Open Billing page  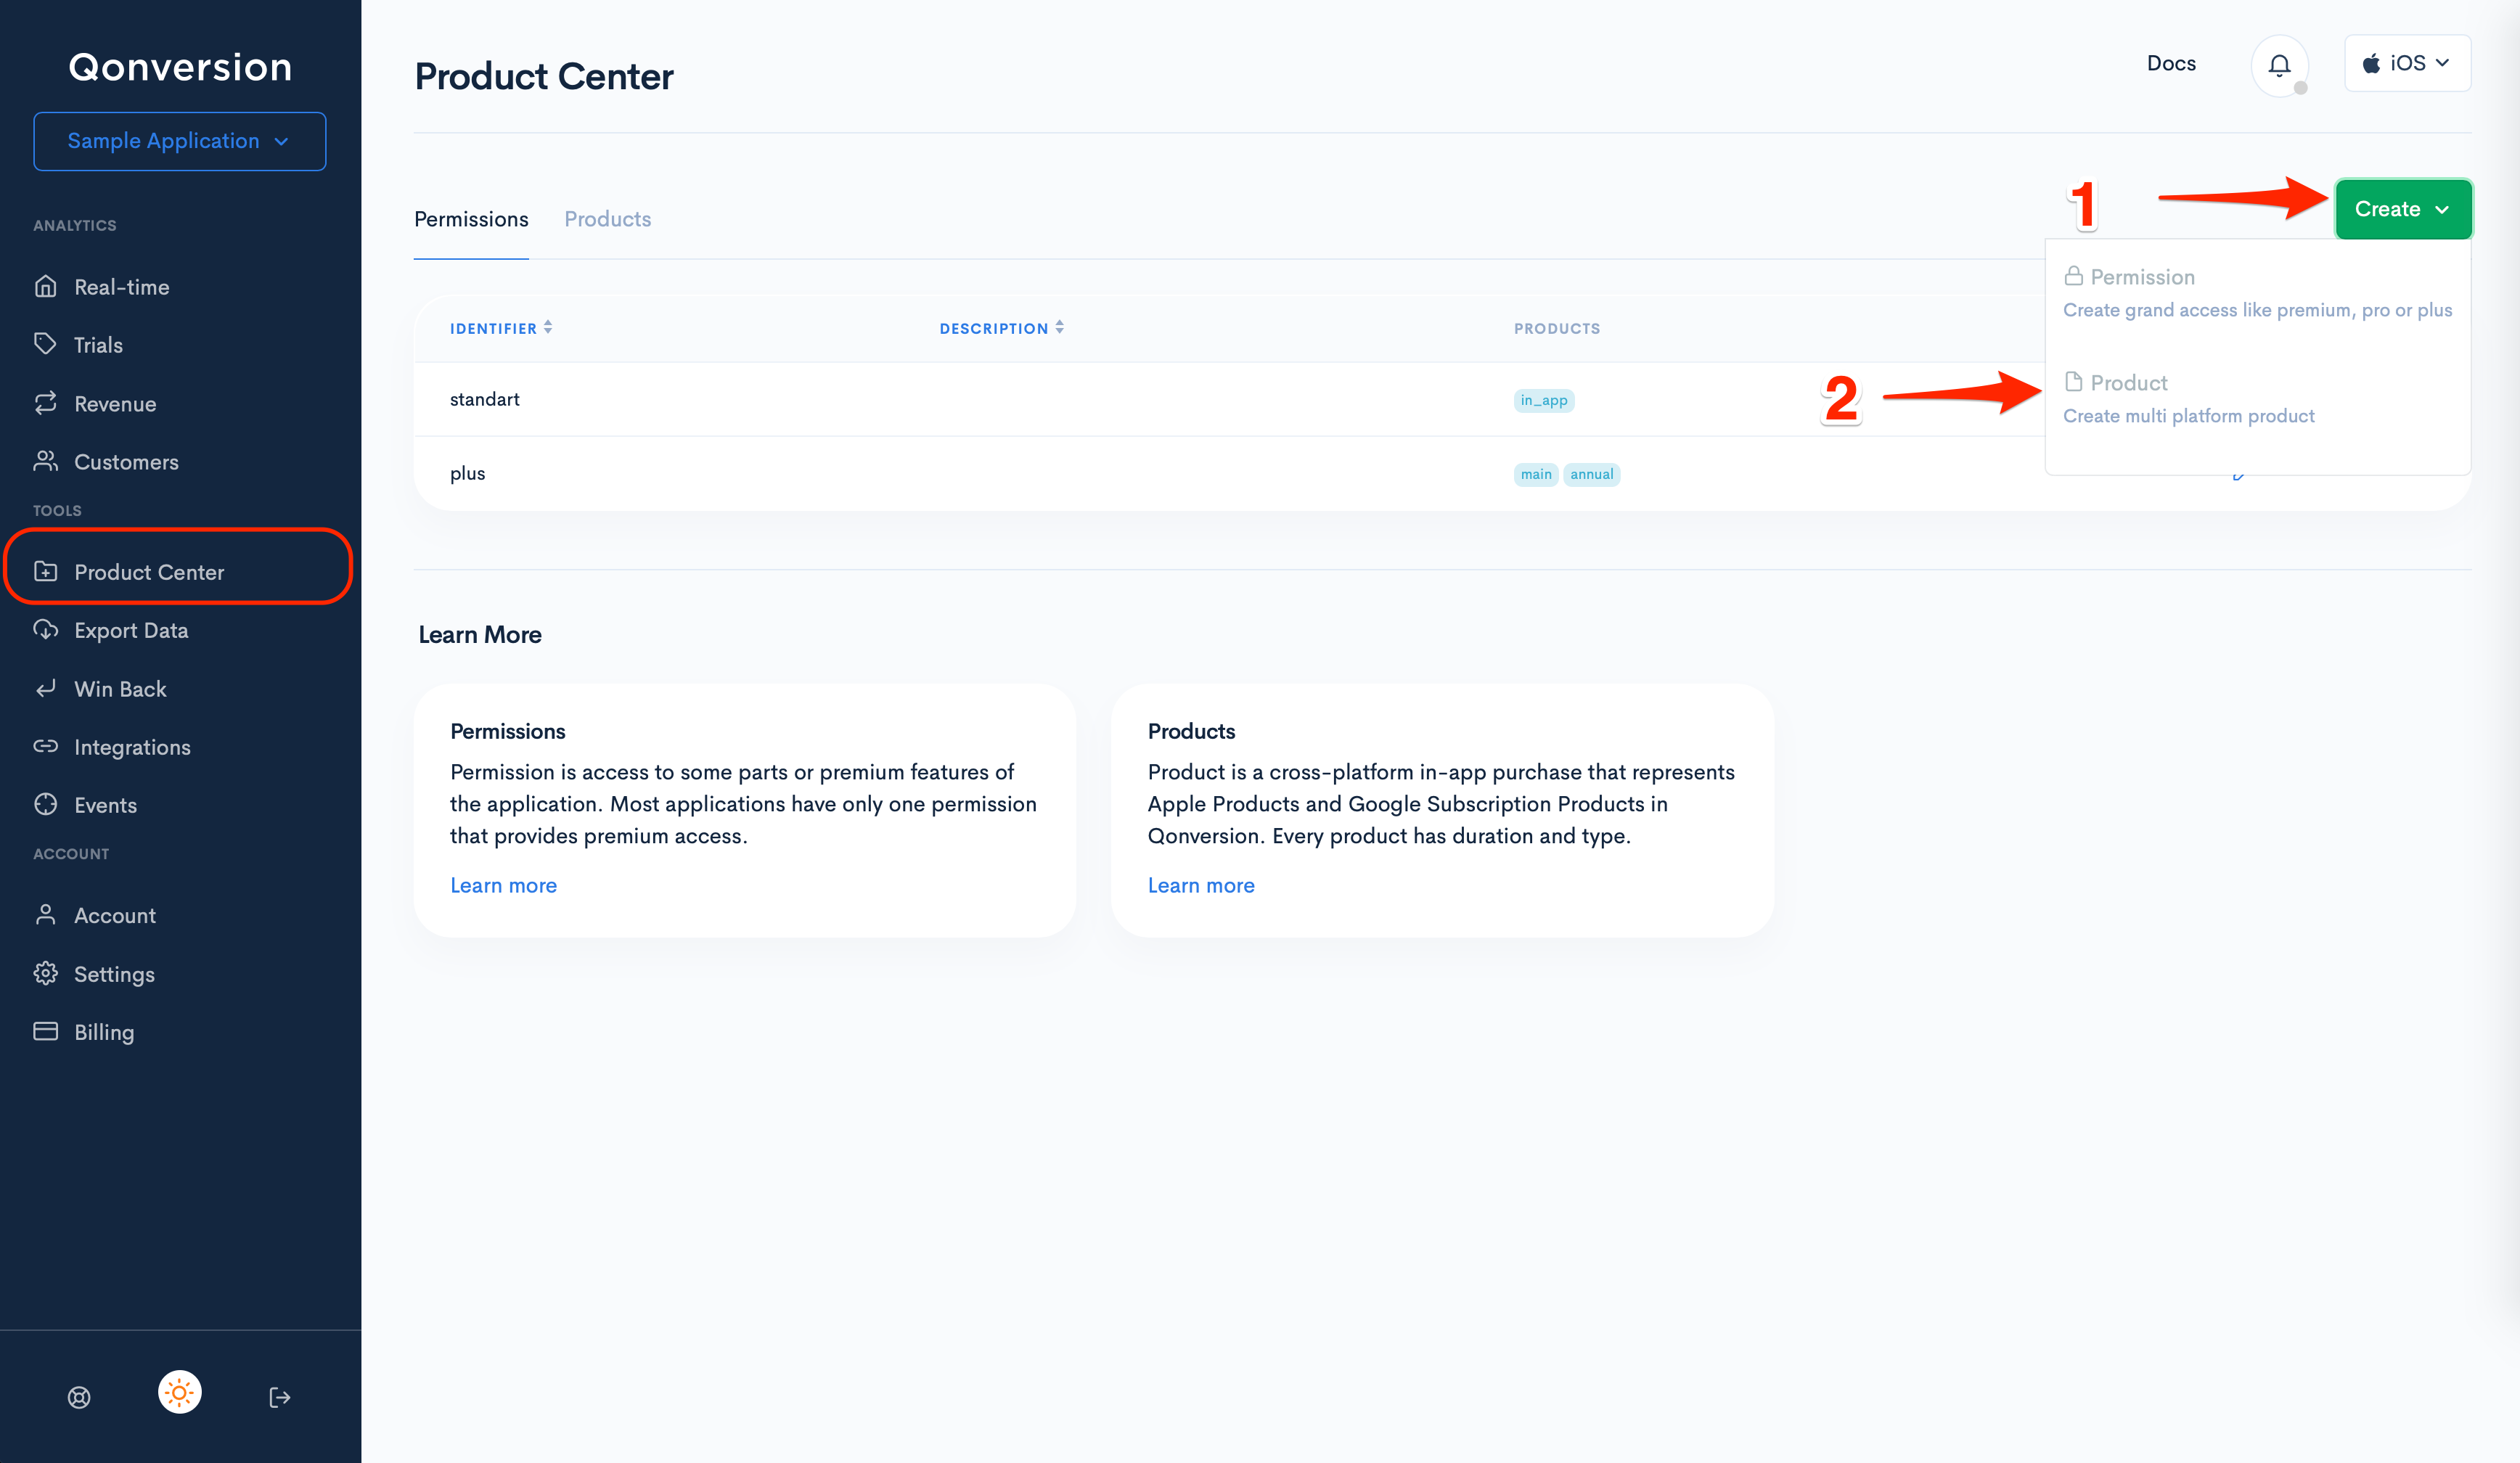(x=104, y=1032)
